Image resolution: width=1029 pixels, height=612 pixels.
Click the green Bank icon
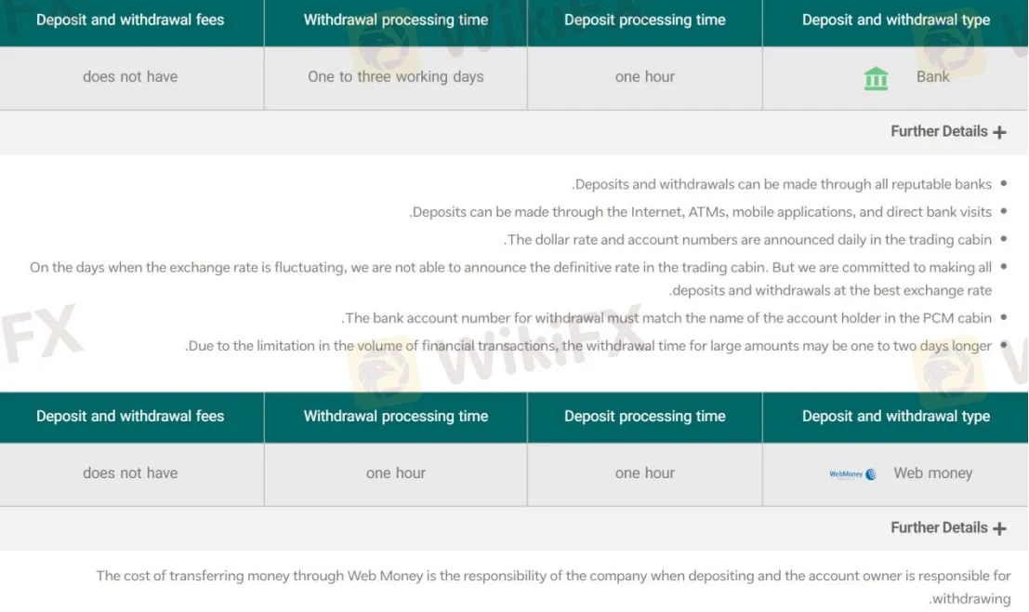tap(875, 78)
